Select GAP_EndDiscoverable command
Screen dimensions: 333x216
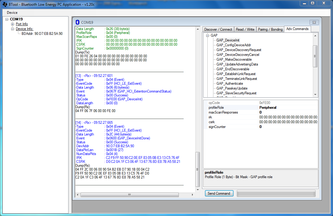(x=233, y=69)
